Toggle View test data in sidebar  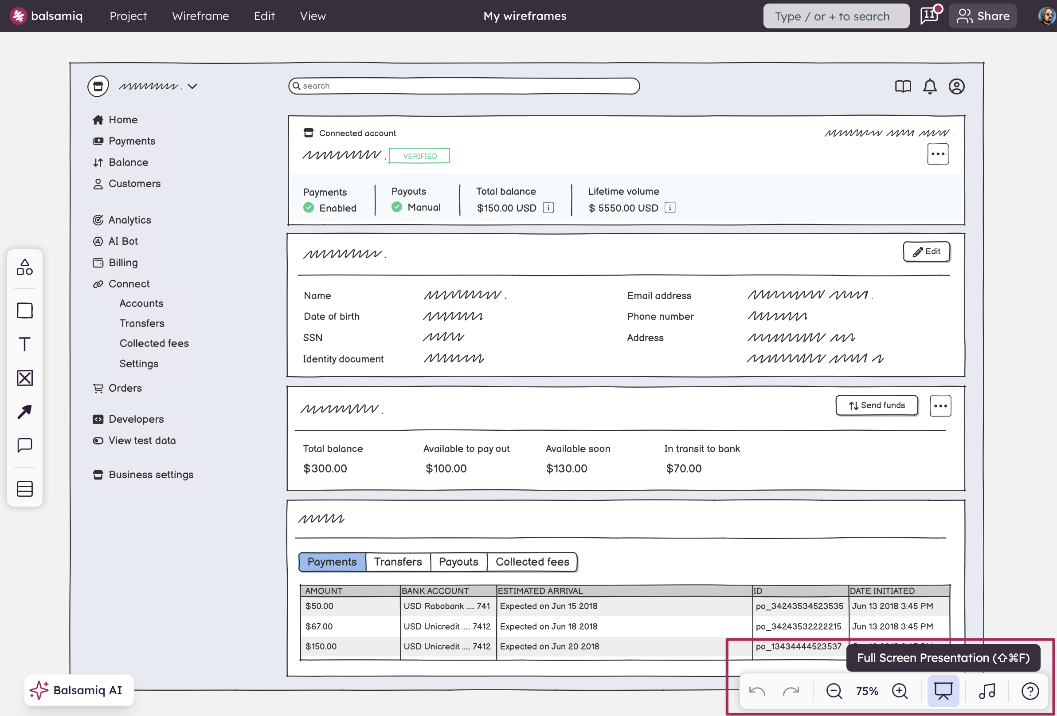[x=134, y=441]
